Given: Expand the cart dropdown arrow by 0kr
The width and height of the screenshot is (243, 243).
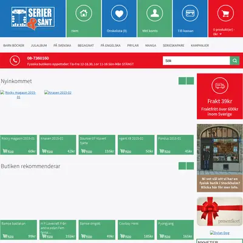Looking at the screenshot, I should (x=221, y=34).
